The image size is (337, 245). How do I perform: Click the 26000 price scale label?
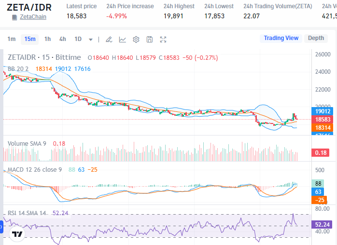pyautogui.click(x=323, y=54)
